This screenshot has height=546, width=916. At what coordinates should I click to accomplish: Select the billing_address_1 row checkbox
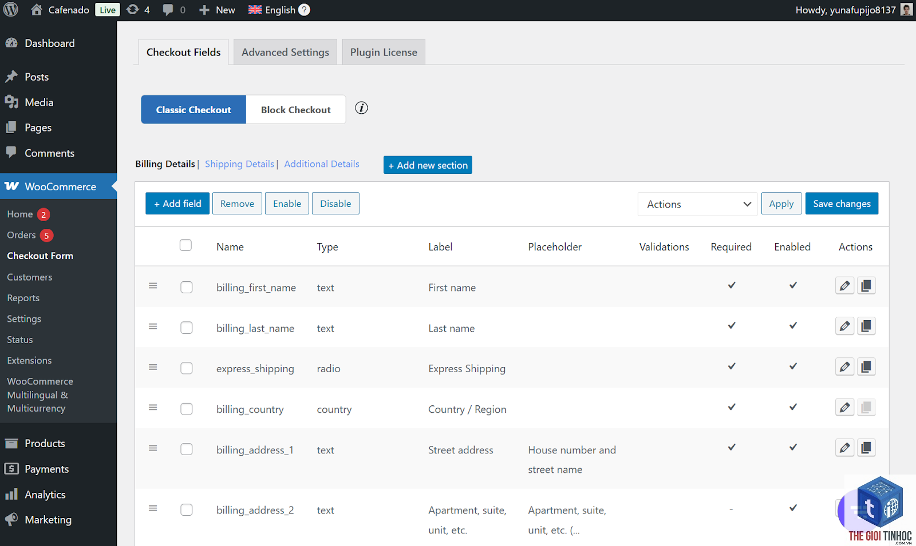coord(187,449)
